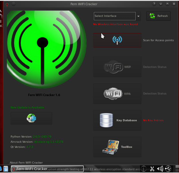
Task: Click the 'New Update is Available' text
Action: coord(27,108)
